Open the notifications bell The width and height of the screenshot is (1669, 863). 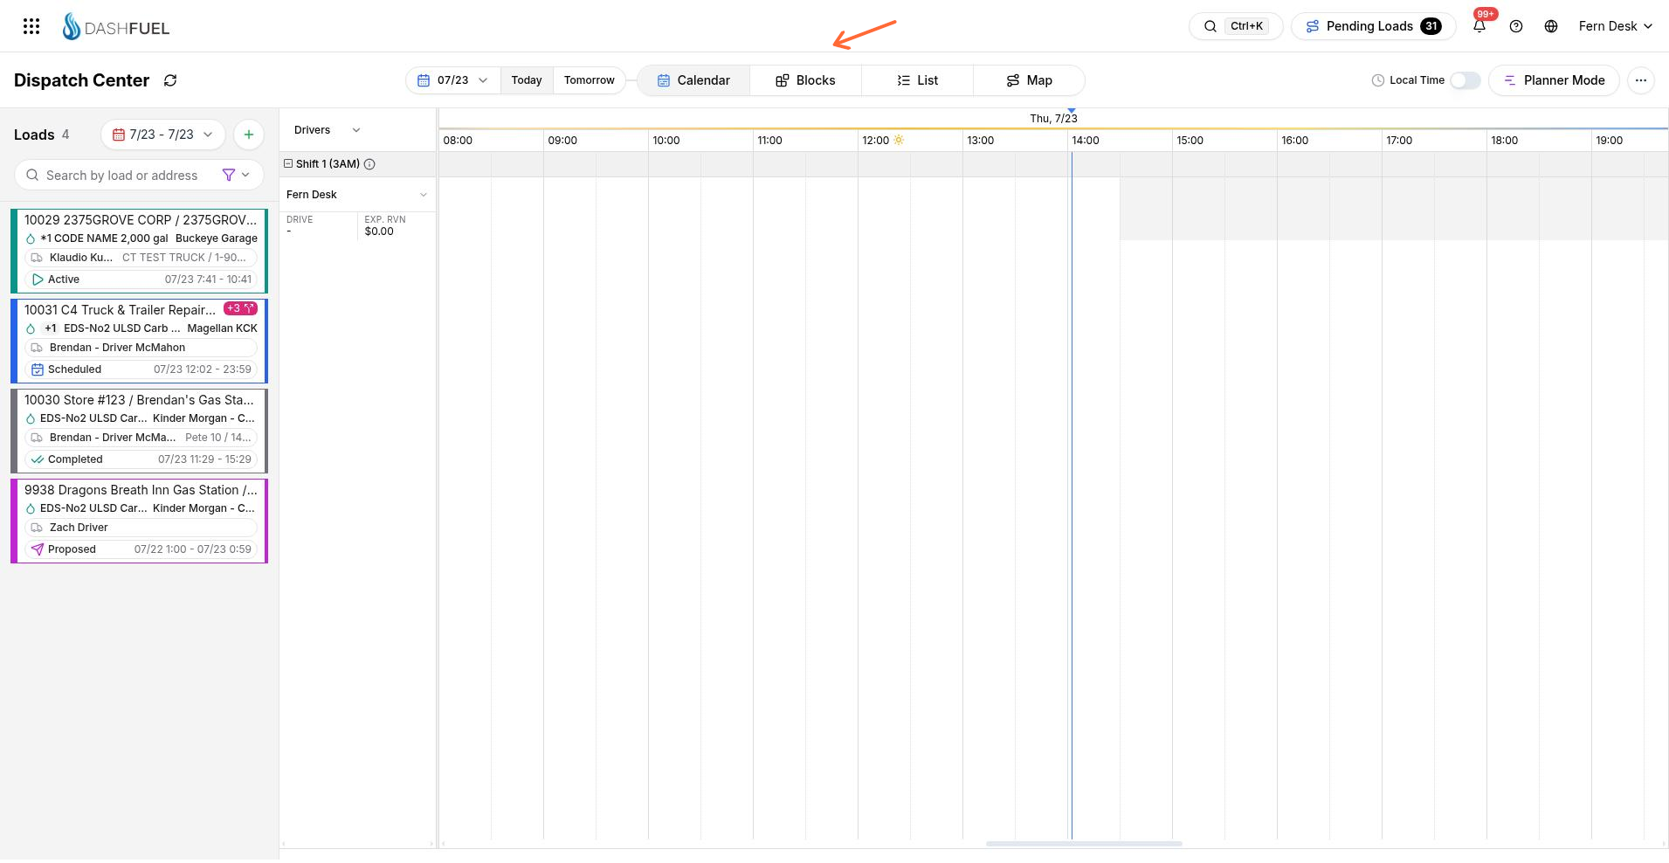click(1479, 26)
